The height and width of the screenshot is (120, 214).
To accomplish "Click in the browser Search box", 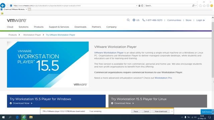I will (x=168, y=6).
